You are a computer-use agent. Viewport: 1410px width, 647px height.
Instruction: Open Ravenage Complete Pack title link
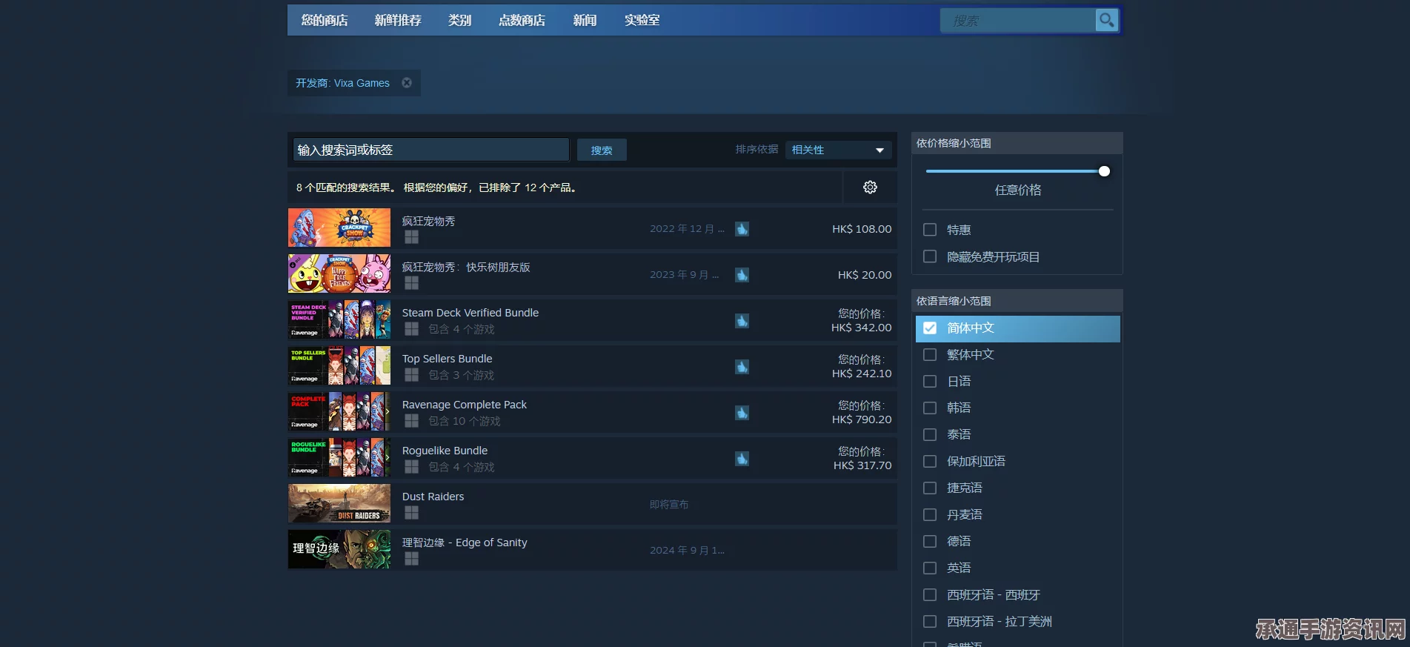(465, 405)
